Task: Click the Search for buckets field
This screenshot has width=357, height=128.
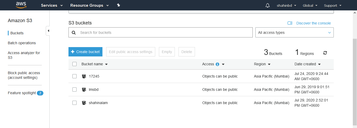Action: coord(165,33)
